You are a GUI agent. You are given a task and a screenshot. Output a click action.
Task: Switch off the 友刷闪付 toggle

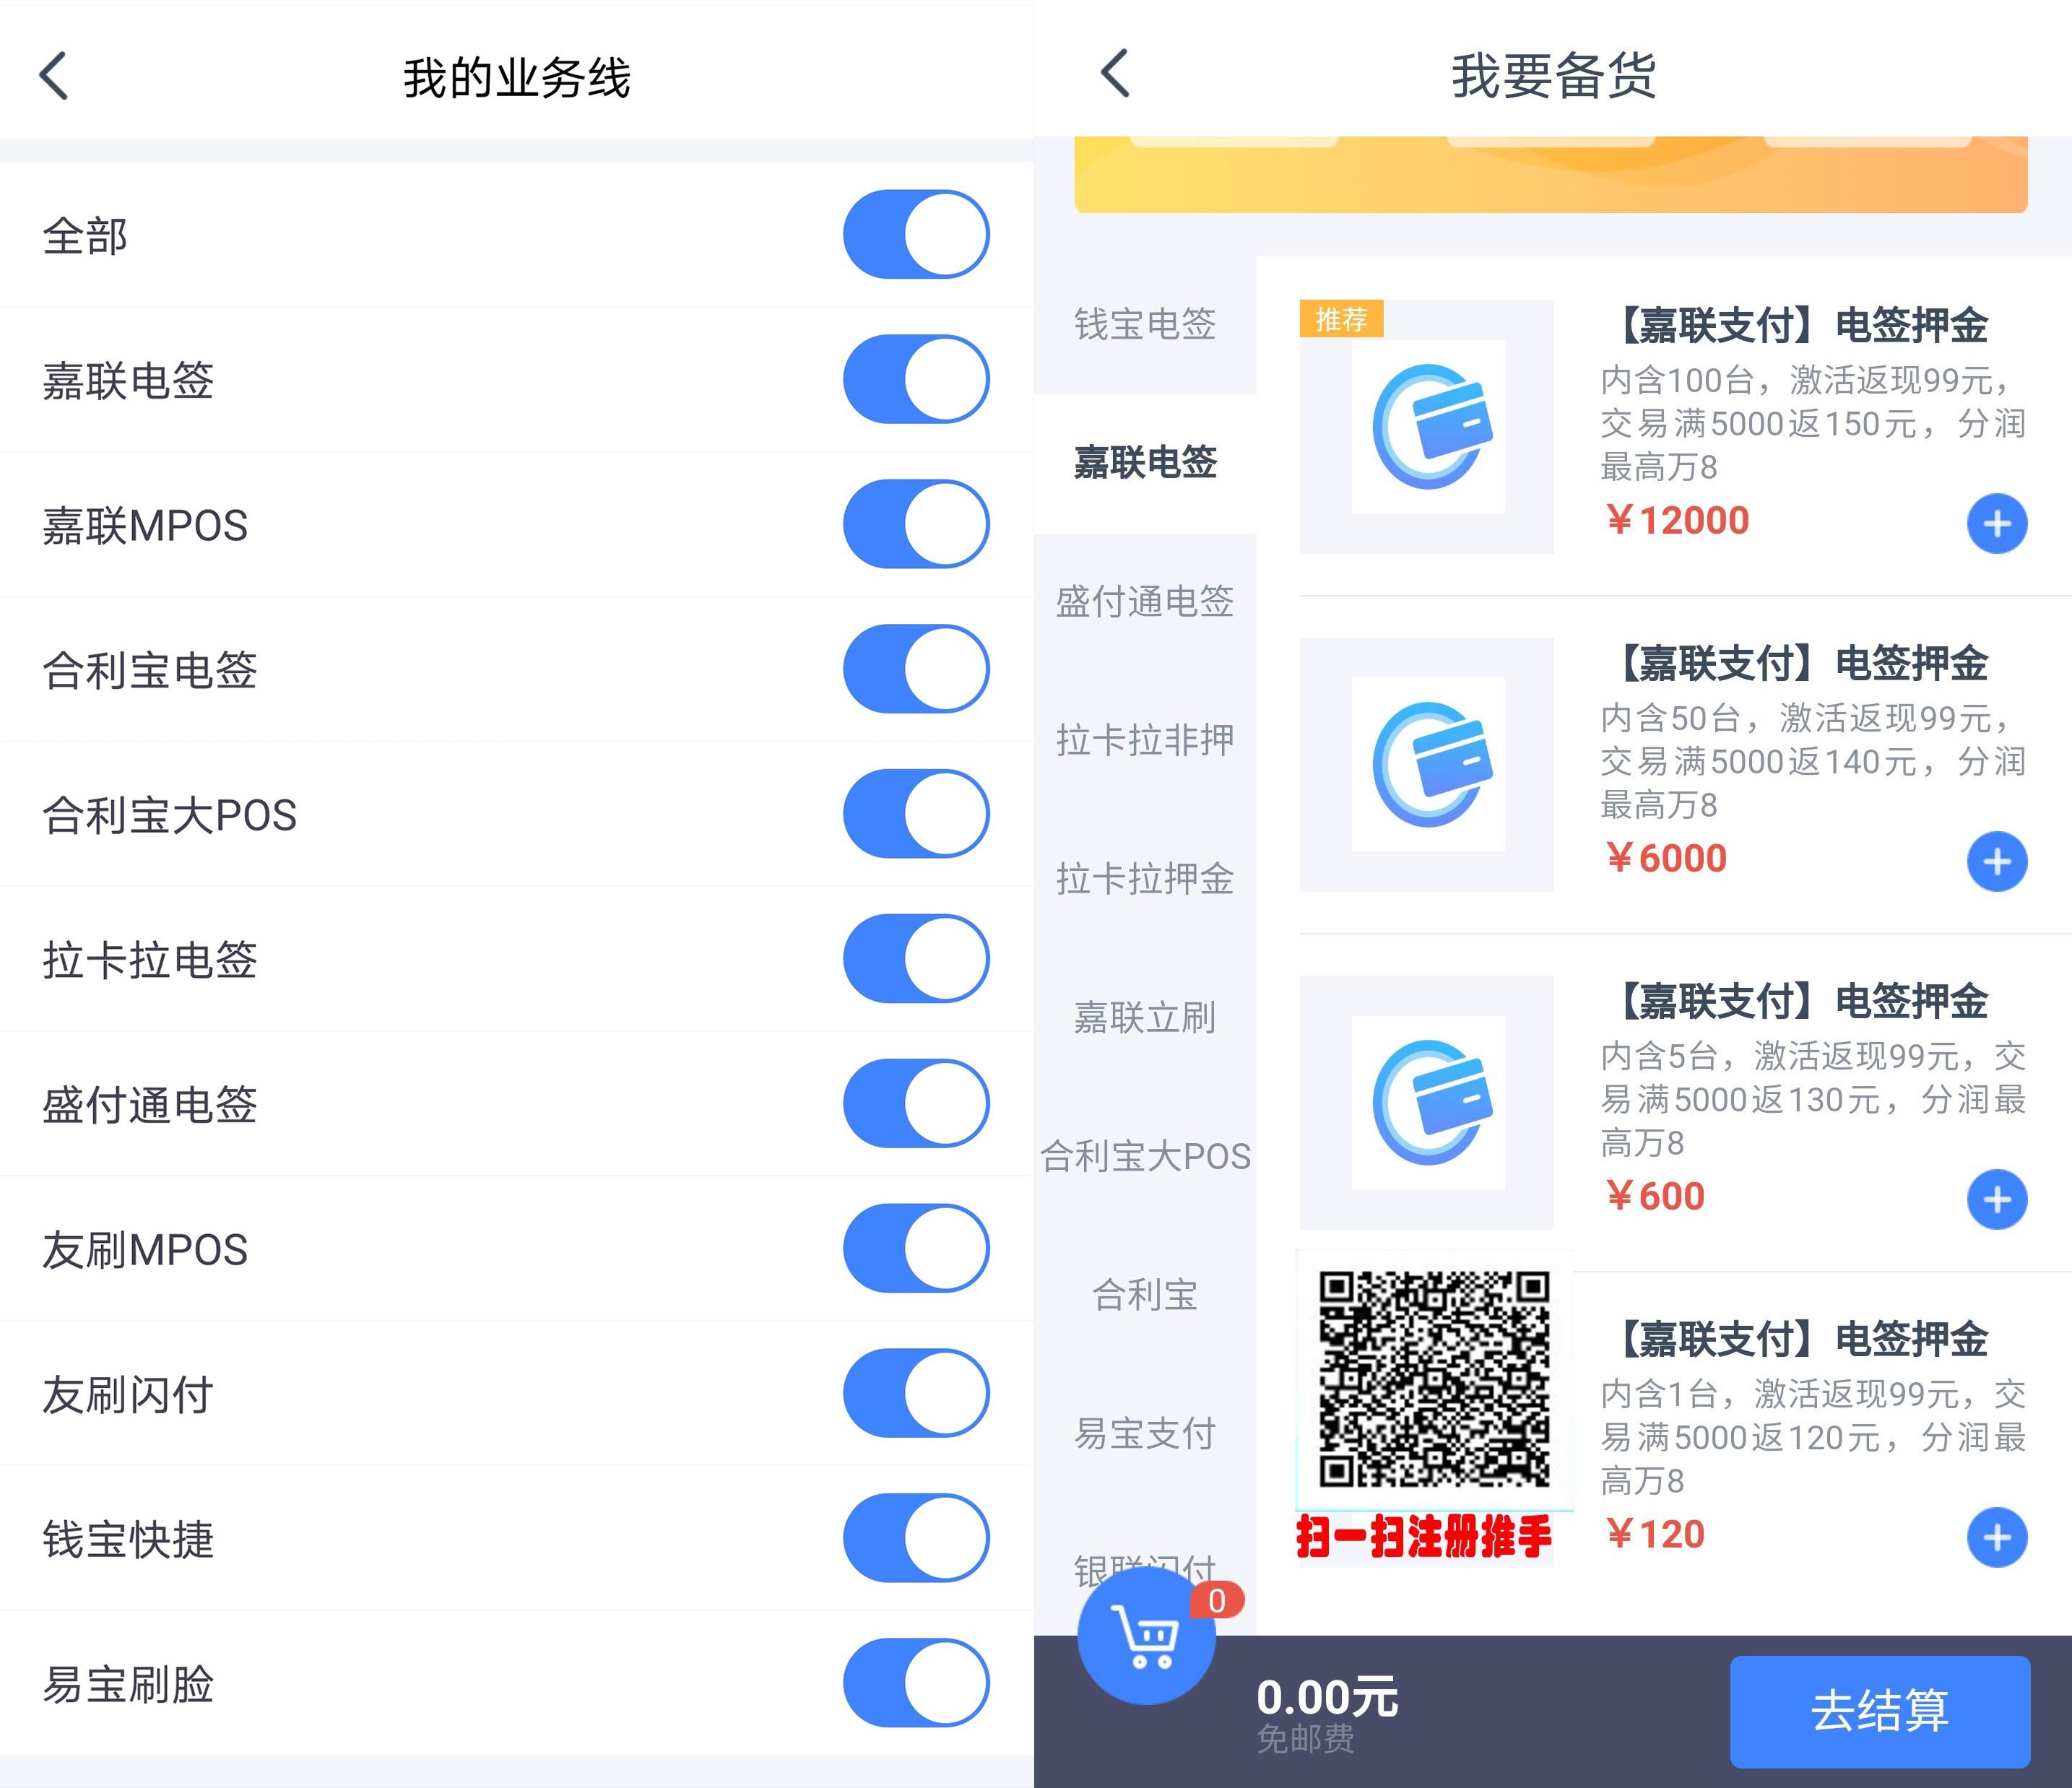916,1393
